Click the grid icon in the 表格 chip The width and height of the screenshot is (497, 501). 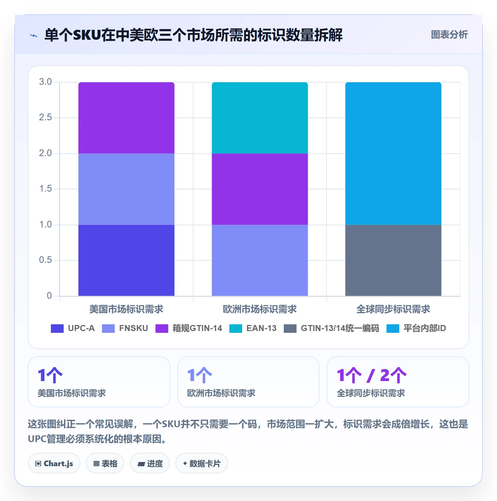coord(96,463)
